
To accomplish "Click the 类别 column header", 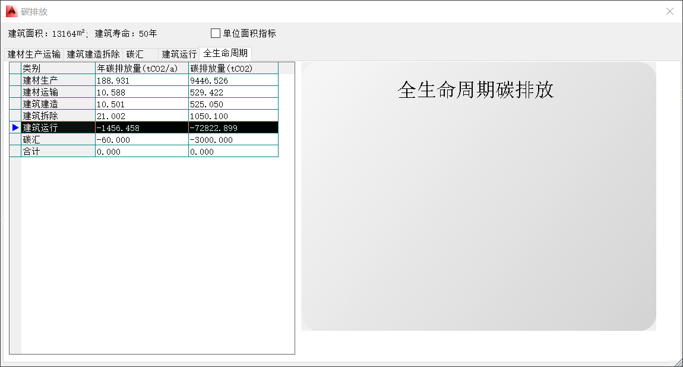I will [x=58, y=68].
